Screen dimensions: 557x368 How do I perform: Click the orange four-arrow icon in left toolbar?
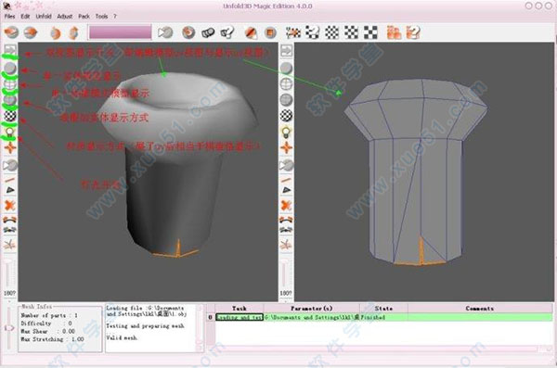tap(10, 147)
